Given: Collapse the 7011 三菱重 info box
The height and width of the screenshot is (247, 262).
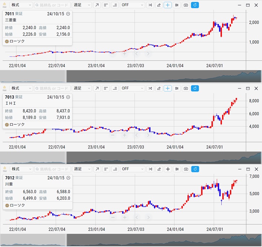Looking at the screenshot, I should pos(68,13).
